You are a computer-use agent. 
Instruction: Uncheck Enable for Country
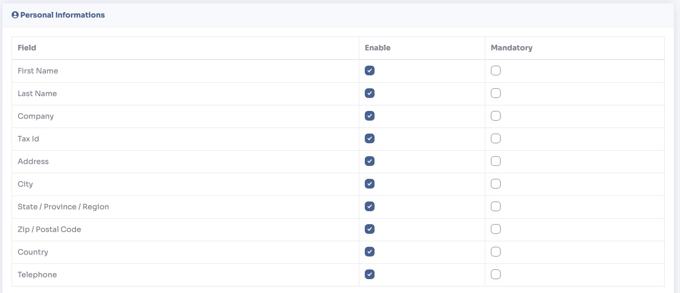click(x=369, y=251)
